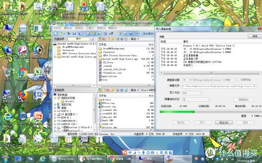This screenshot has width=262, height=163.
Task: Click the 终止[A] abort button
Action: (224, 123)
